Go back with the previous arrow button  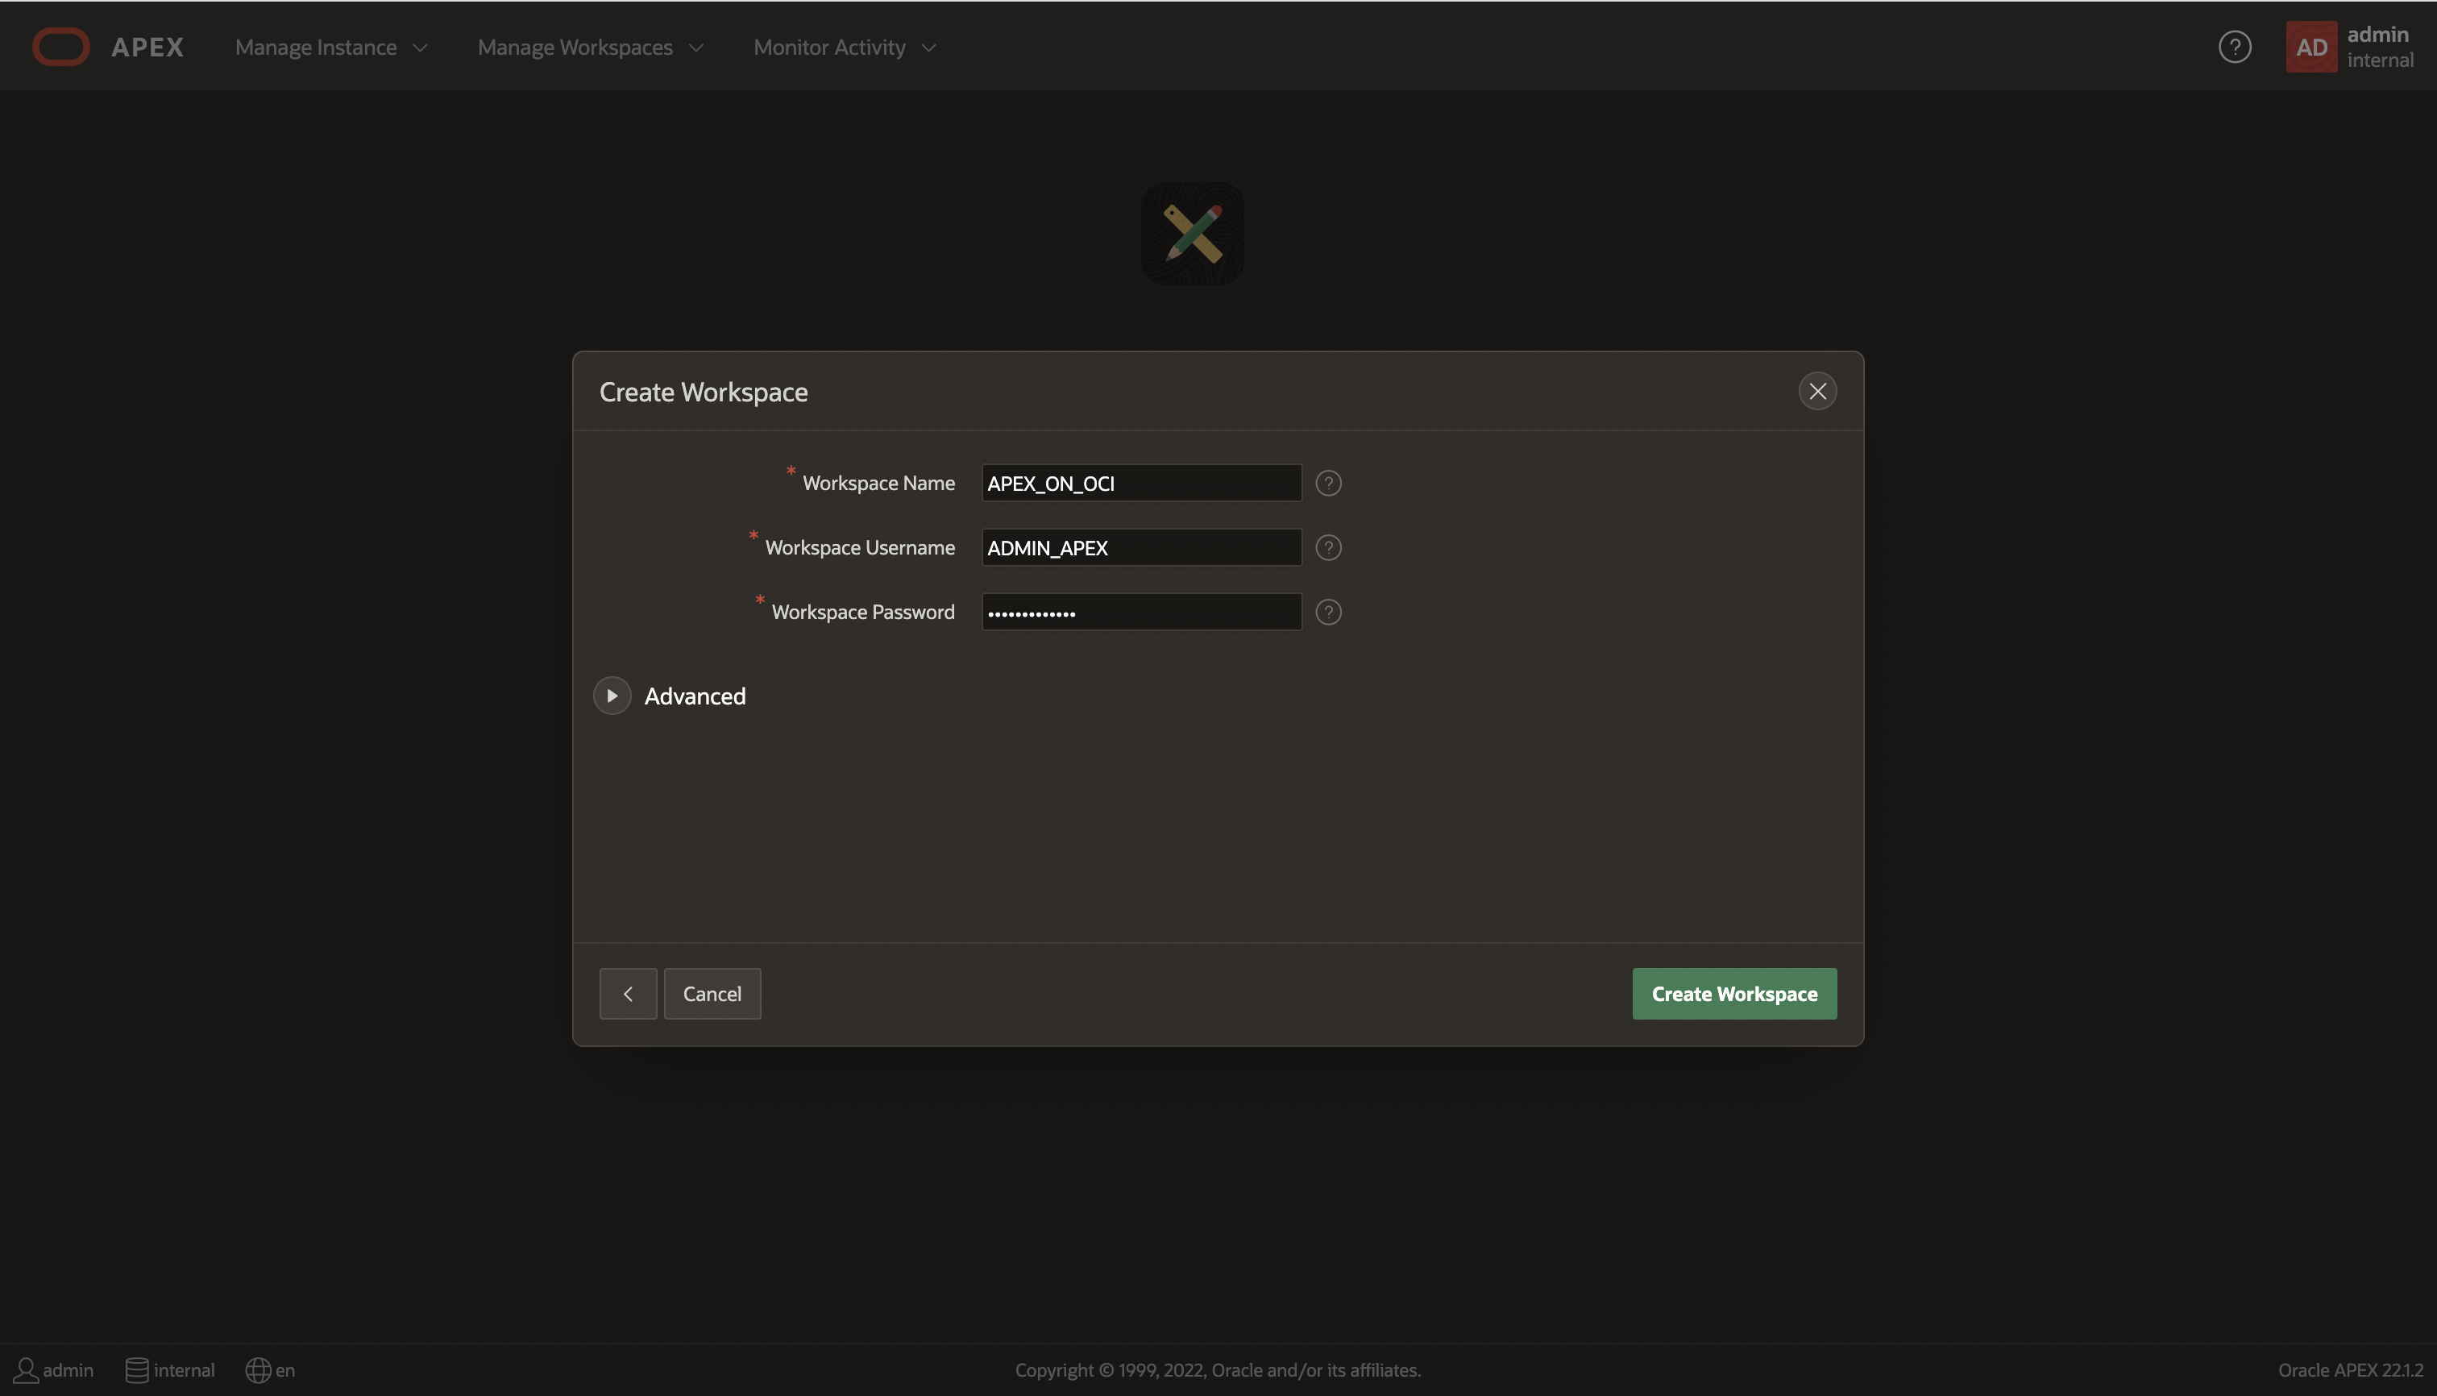click(628, 993)
